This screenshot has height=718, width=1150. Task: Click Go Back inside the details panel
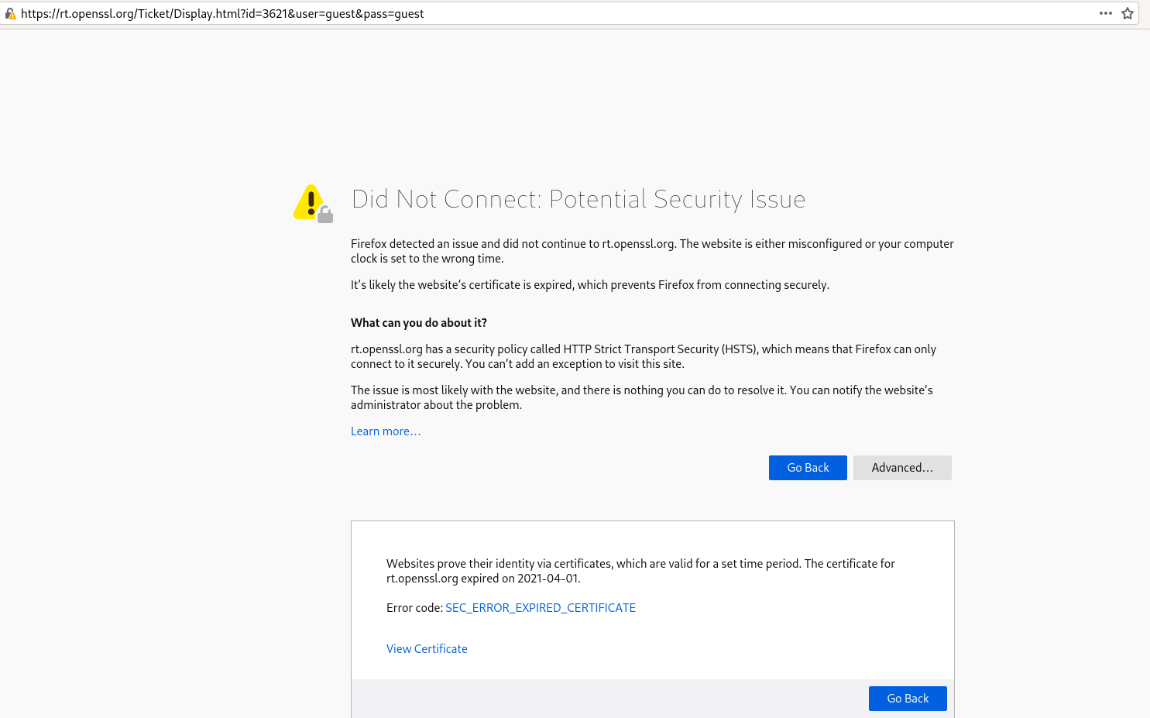pyautogui.click(x=907, y=698)
